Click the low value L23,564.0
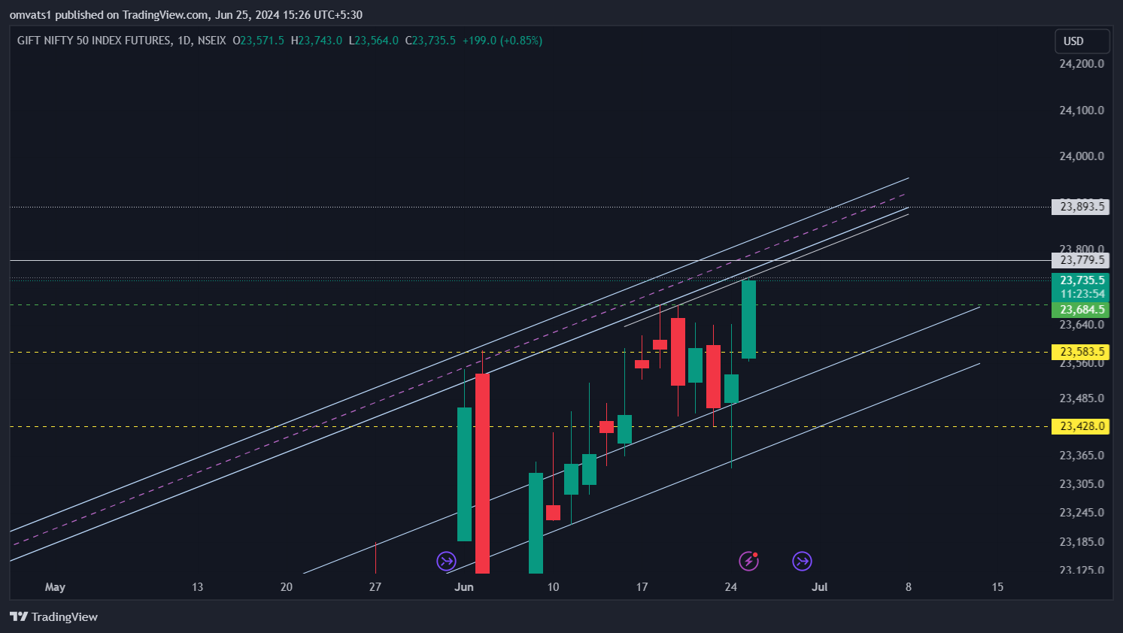1123x633 pixels. click(x=373, y=41)
